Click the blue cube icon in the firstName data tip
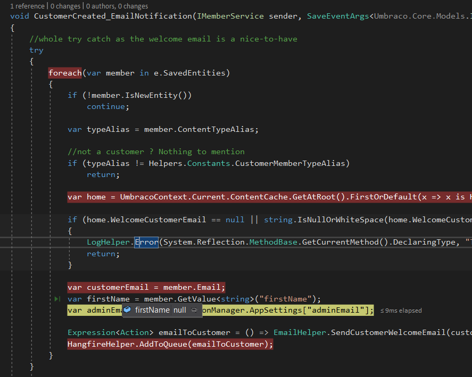 coord(128,309)
